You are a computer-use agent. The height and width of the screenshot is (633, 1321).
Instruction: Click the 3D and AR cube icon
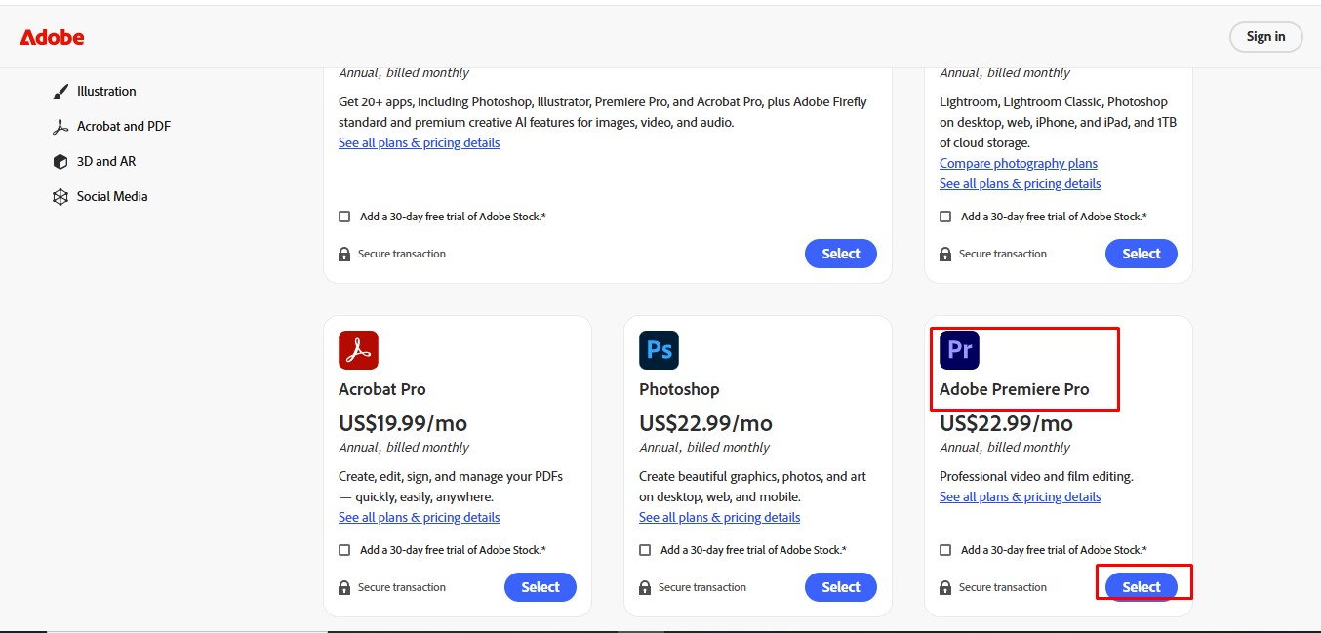pyautogui.click(x=60, y=161)
